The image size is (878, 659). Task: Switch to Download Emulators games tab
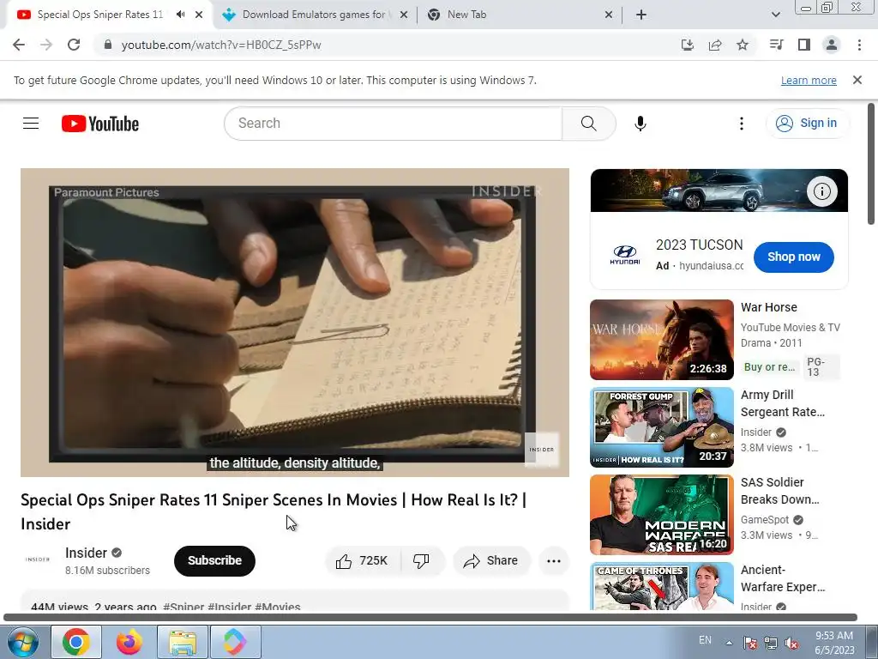314,15
